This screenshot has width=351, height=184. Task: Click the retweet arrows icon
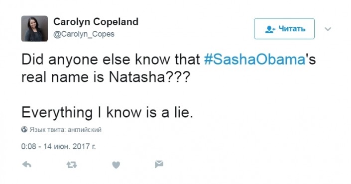point(72,165)
